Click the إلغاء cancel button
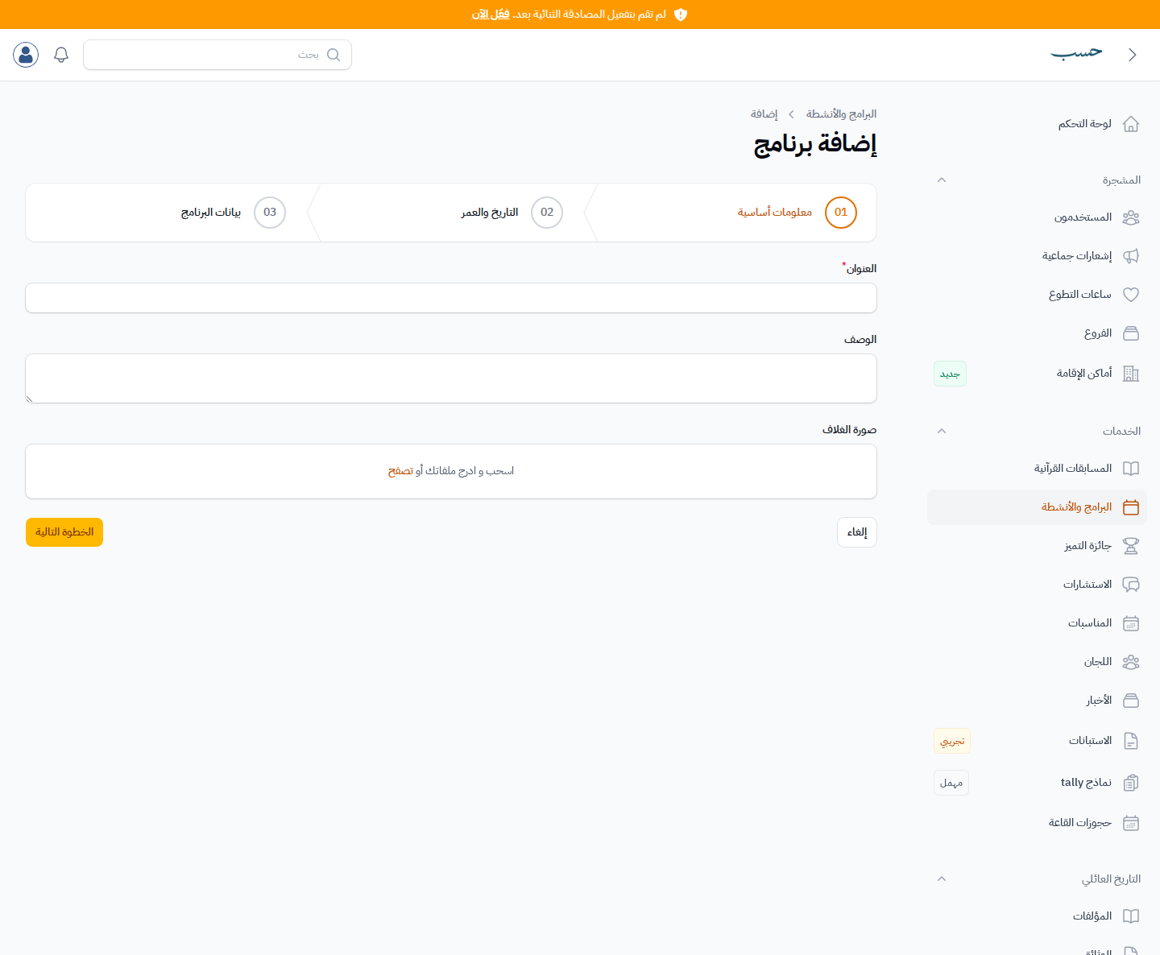Viewport: 1160px width, 955px height. click(857, 532)
